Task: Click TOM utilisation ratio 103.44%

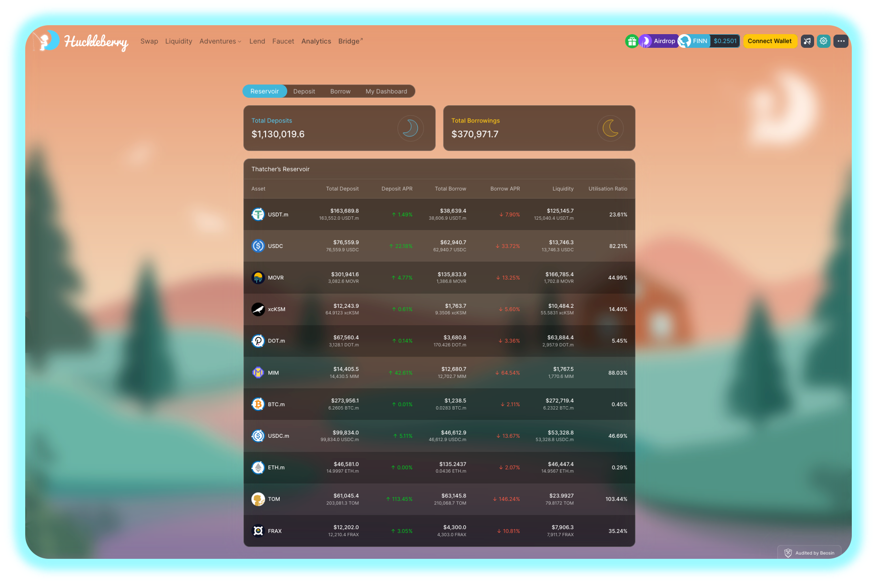Action: (x=616, y=499)
